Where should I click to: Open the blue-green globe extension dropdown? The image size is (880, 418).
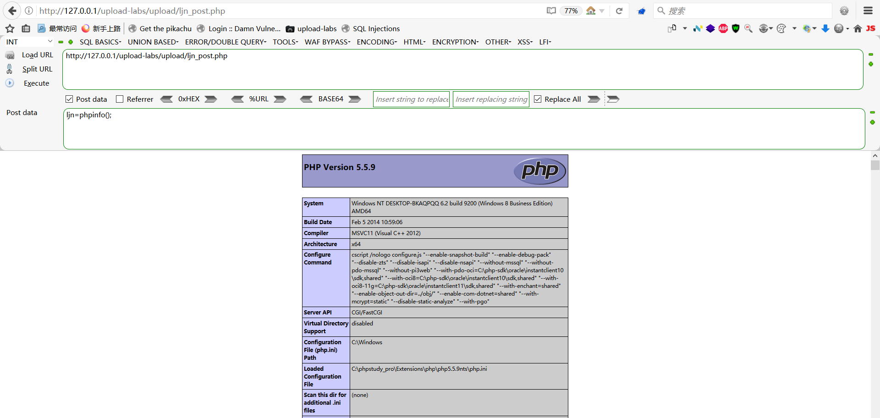[x=809, y=28]
